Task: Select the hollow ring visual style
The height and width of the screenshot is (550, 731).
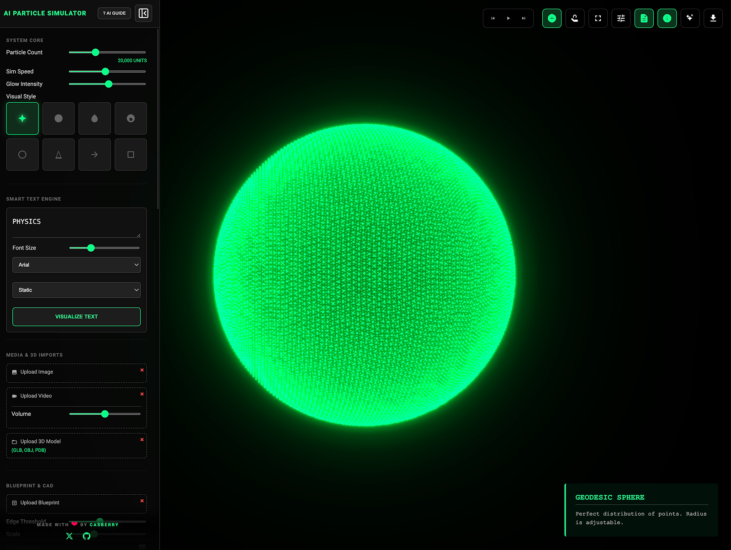Action: 22,154
